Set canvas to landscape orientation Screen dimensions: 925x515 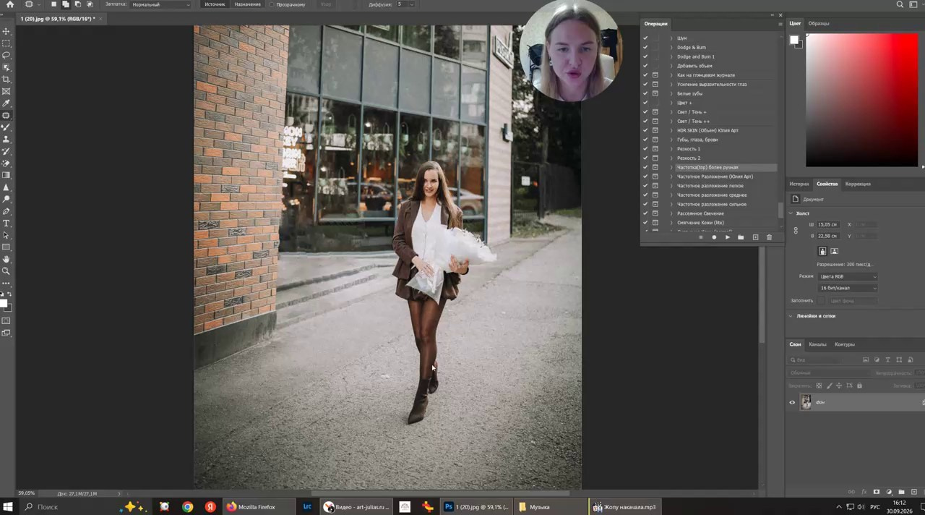click(834, 251)
